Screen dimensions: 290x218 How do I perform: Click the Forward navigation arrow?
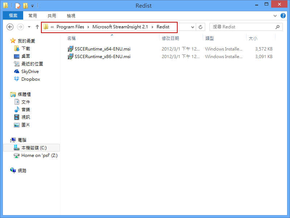(x=20, y=27)
